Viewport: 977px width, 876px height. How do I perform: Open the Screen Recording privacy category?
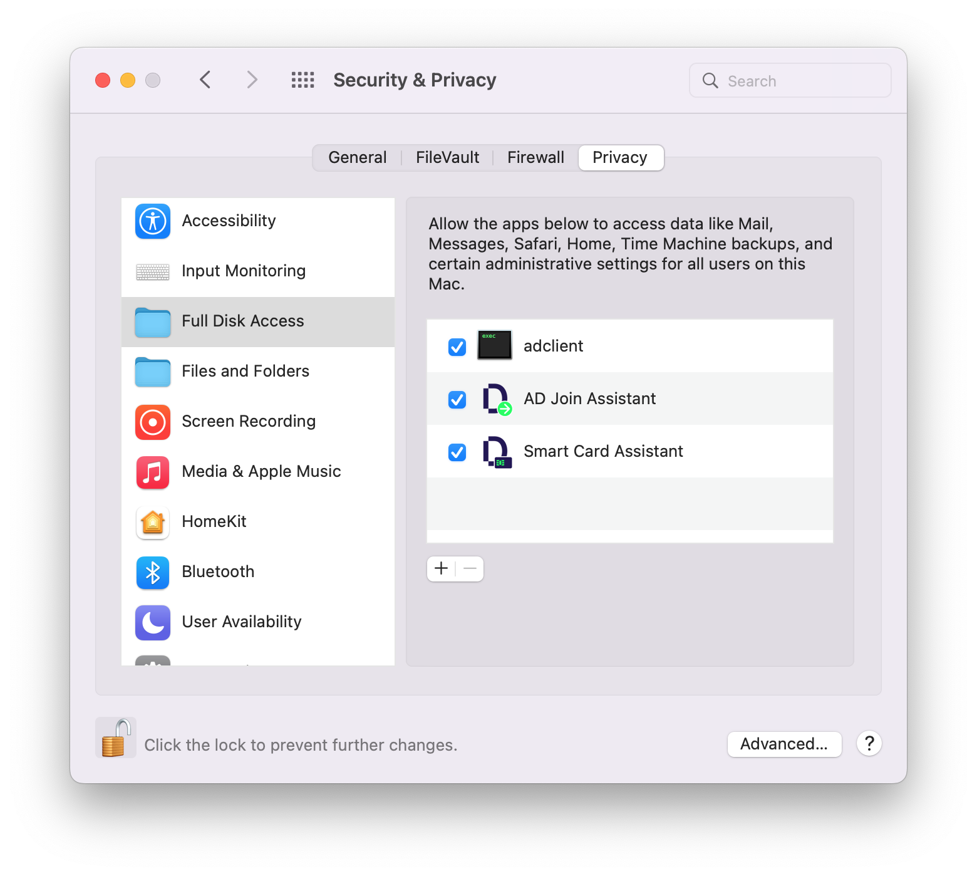(x=248, y=422)
